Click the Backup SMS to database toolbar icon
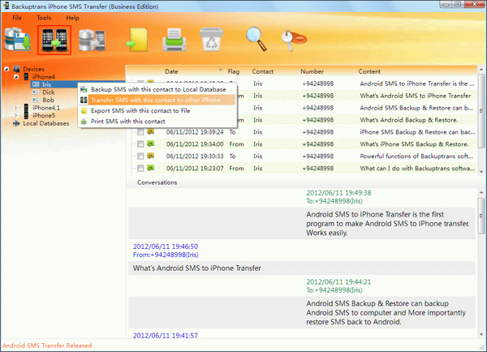This screenshot has width=487, height=352. point(17,40)
